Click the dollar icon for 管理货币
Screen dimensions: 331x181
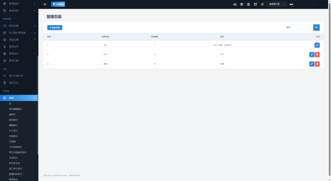click(x=5, y=47)
